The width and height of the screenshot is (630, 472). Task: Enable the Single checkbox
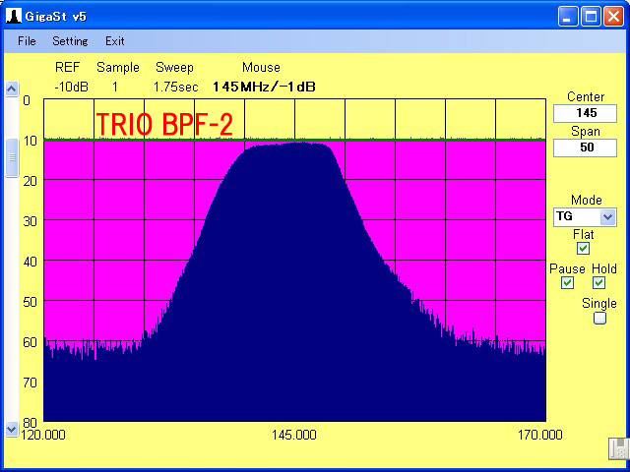(599, 318)
